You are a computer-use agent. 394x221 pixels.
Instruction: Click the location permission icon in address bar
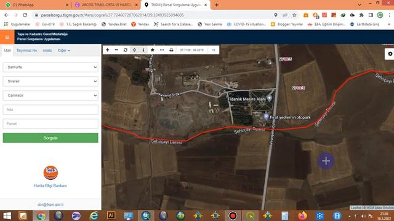point(276,15)
